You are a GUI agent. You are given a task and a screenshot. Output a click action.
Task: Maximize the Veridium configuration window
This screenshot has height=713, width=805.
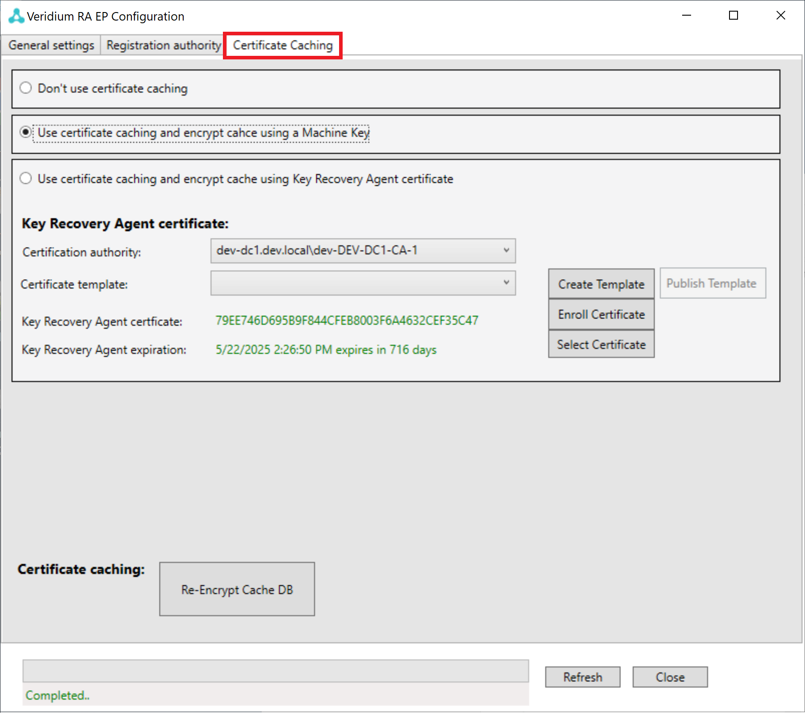733,16
